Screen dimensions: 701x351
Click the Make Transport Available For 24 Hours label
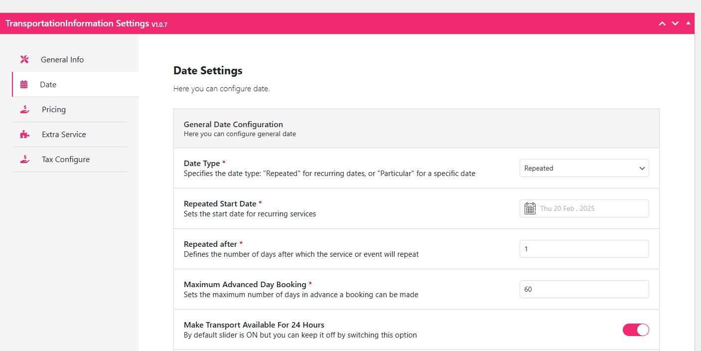[x=254, y=325]
